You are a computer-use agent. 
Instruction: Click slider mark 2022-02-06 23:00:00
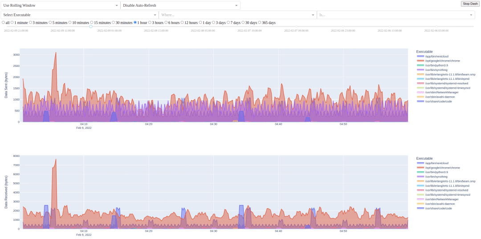343,31
